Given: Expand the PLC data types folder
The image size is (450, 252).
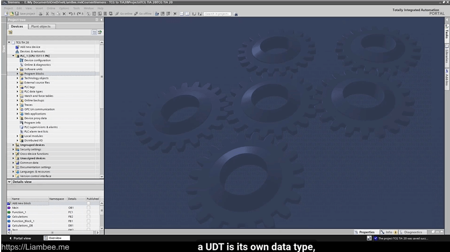Looking at the screenshot, I should [x=18, y=91].
